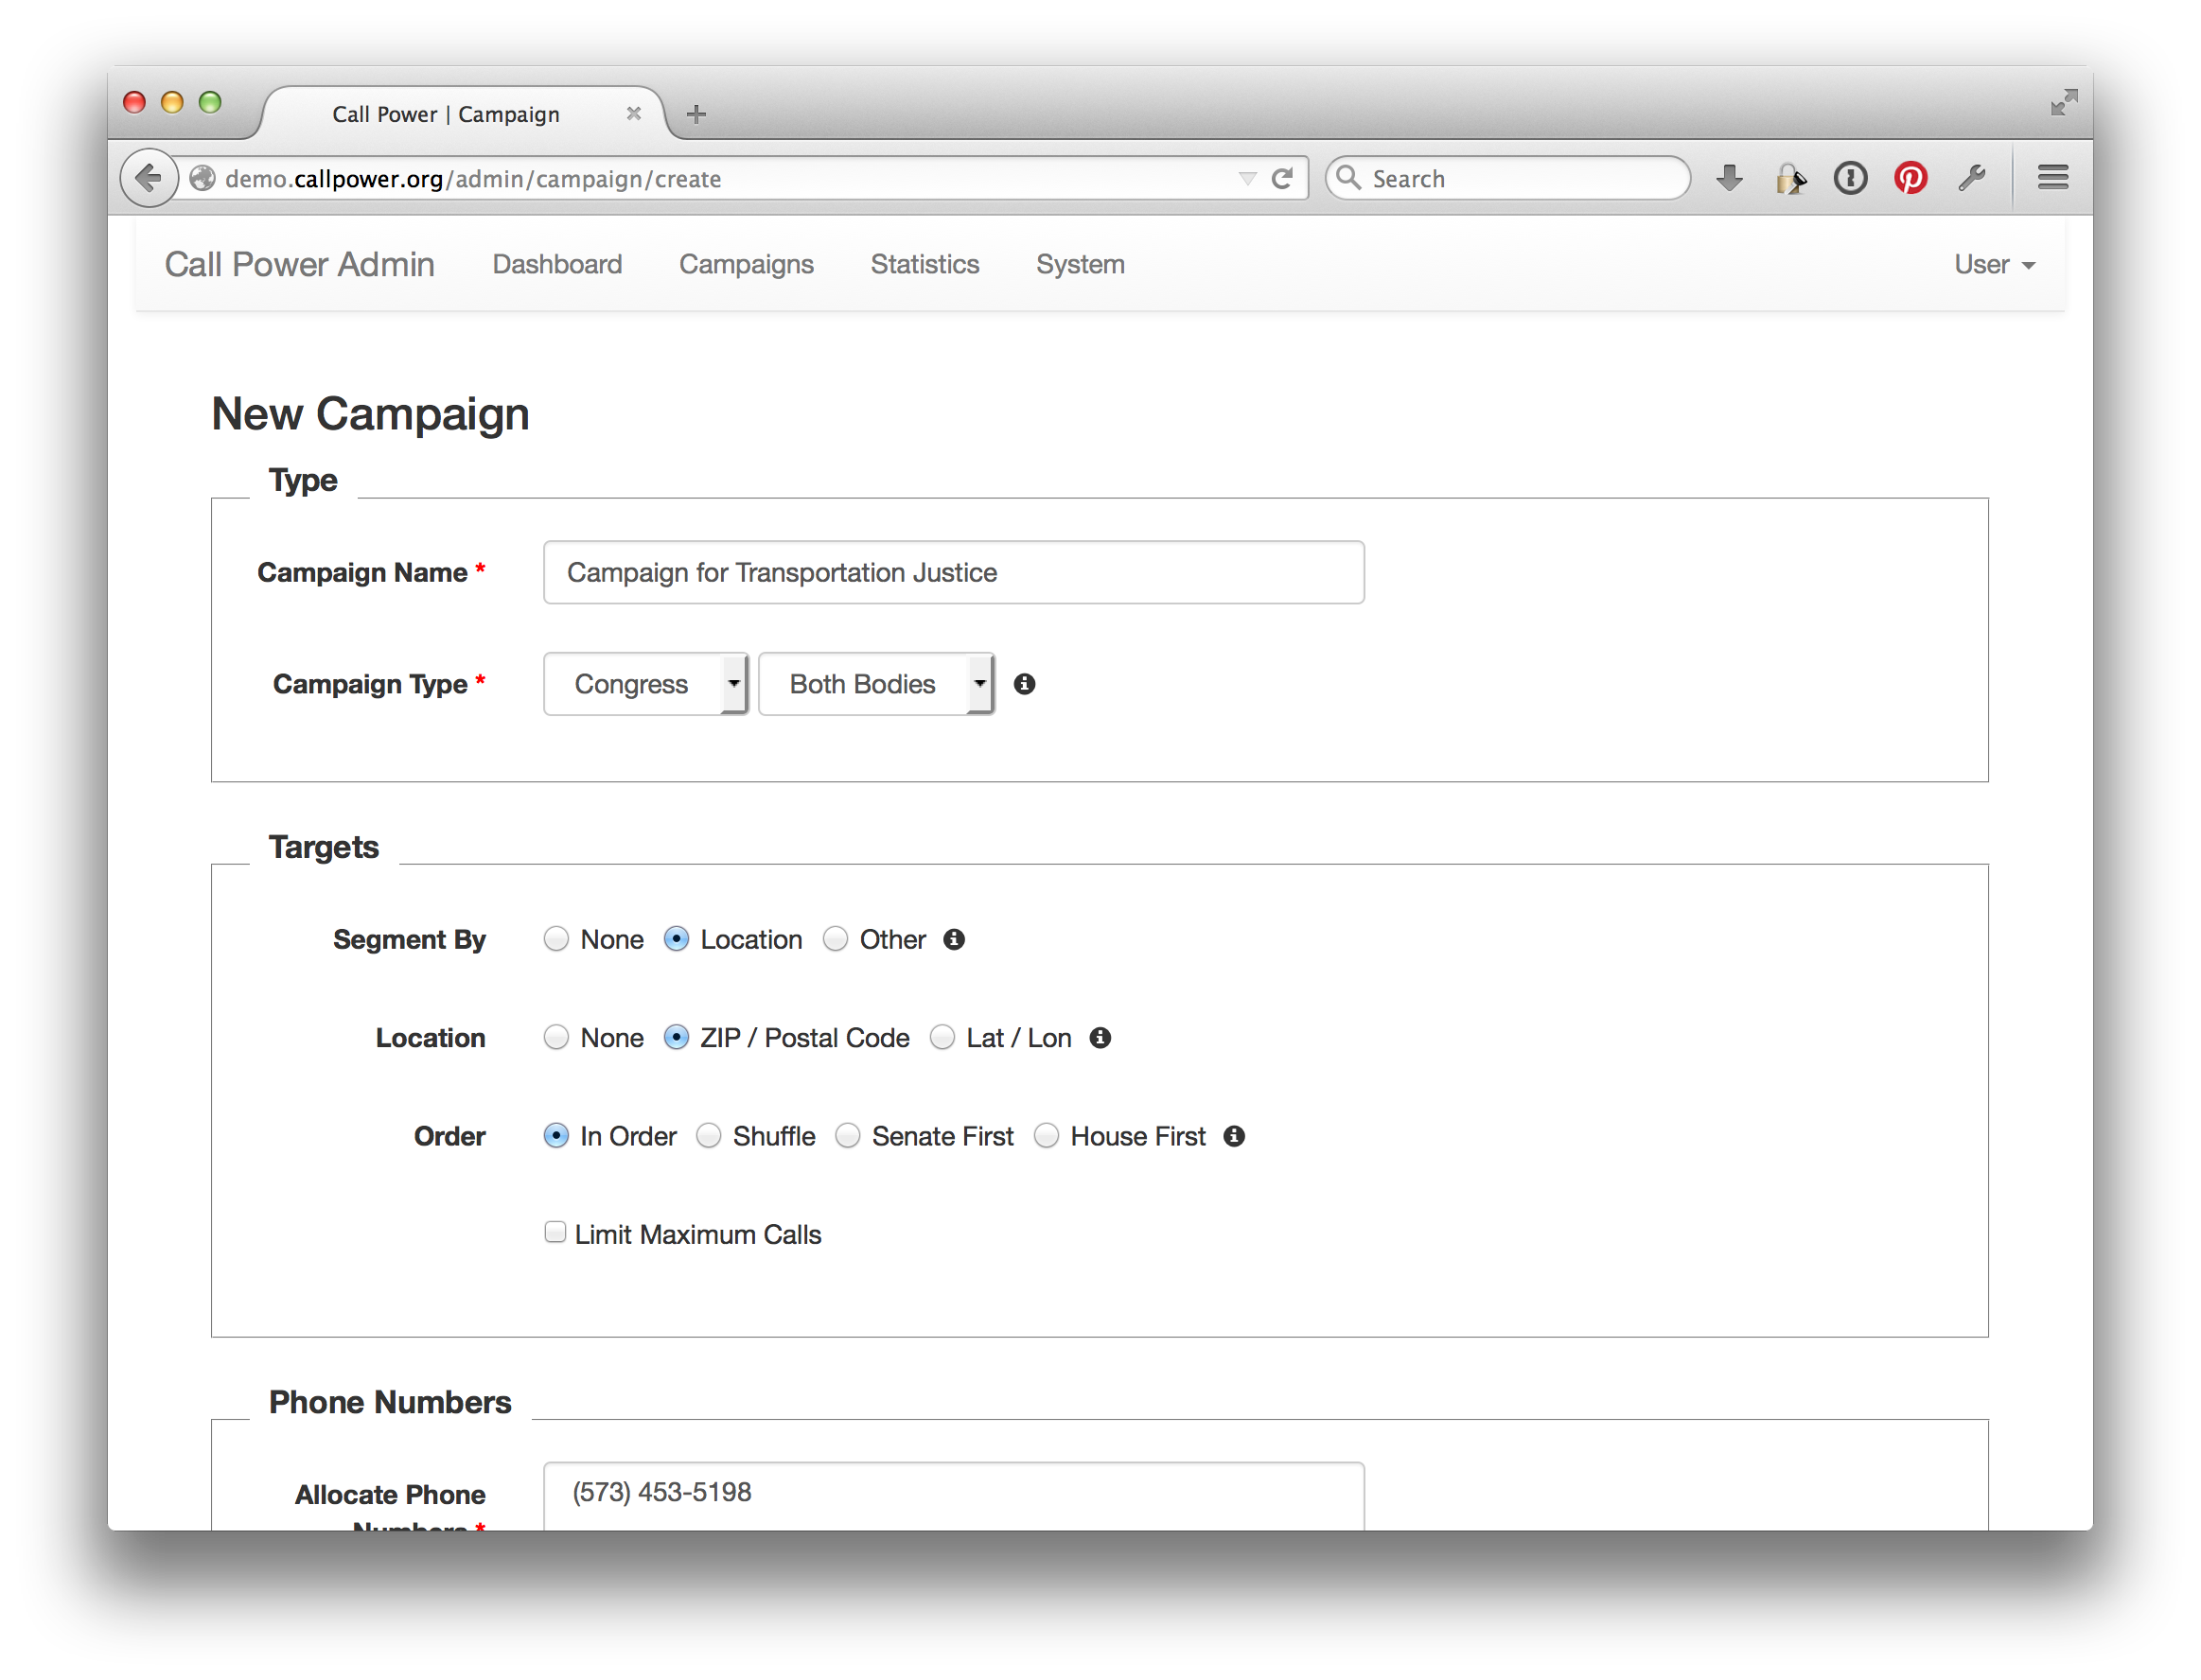Click the Location info icon
The height and width of the screenshot is (1680, 2201).
(x=1100, y=1038)
